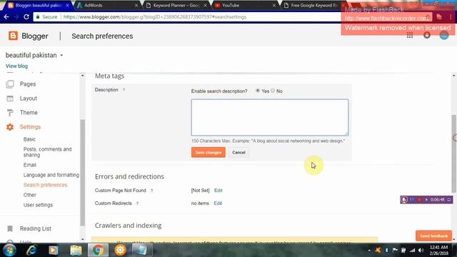Click the Reading List bookmark icon
This screenshot has width=457, height=257.
10,228
